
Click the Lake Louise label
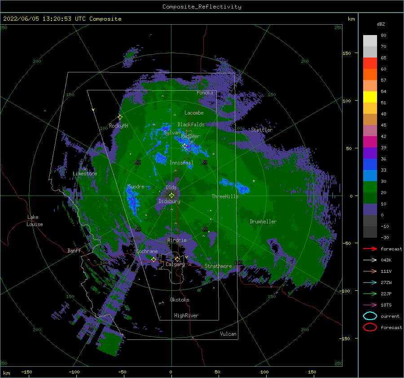coord(35,221)
